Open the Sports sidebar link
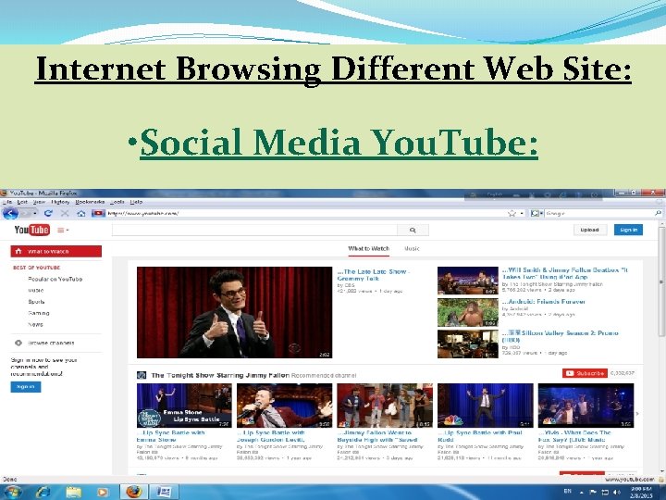The height and width of the screenshot is (500, 666). (x=36, y=302)
